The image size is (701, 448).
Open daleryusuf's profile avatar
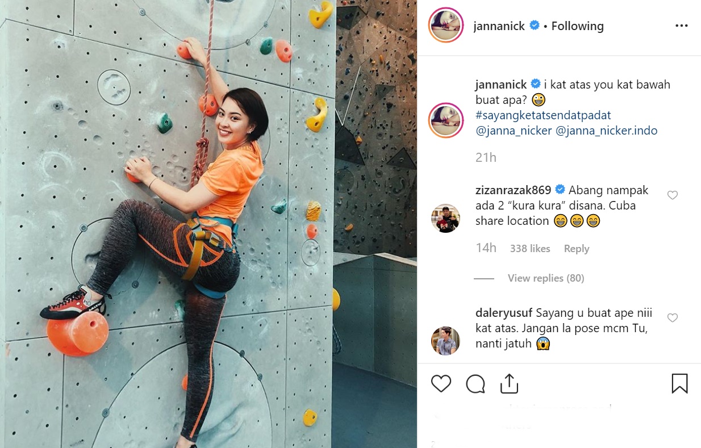click(x=445, y=341)
